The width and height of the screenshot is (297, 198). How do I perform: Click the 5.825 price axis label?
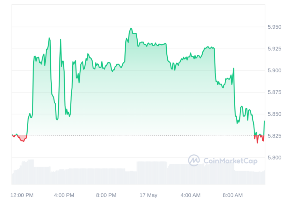tap(274, 136)
